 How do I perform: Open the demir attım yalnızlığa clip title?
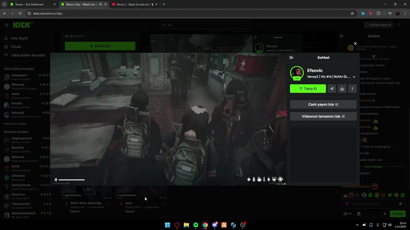click(x=86, y=203)
